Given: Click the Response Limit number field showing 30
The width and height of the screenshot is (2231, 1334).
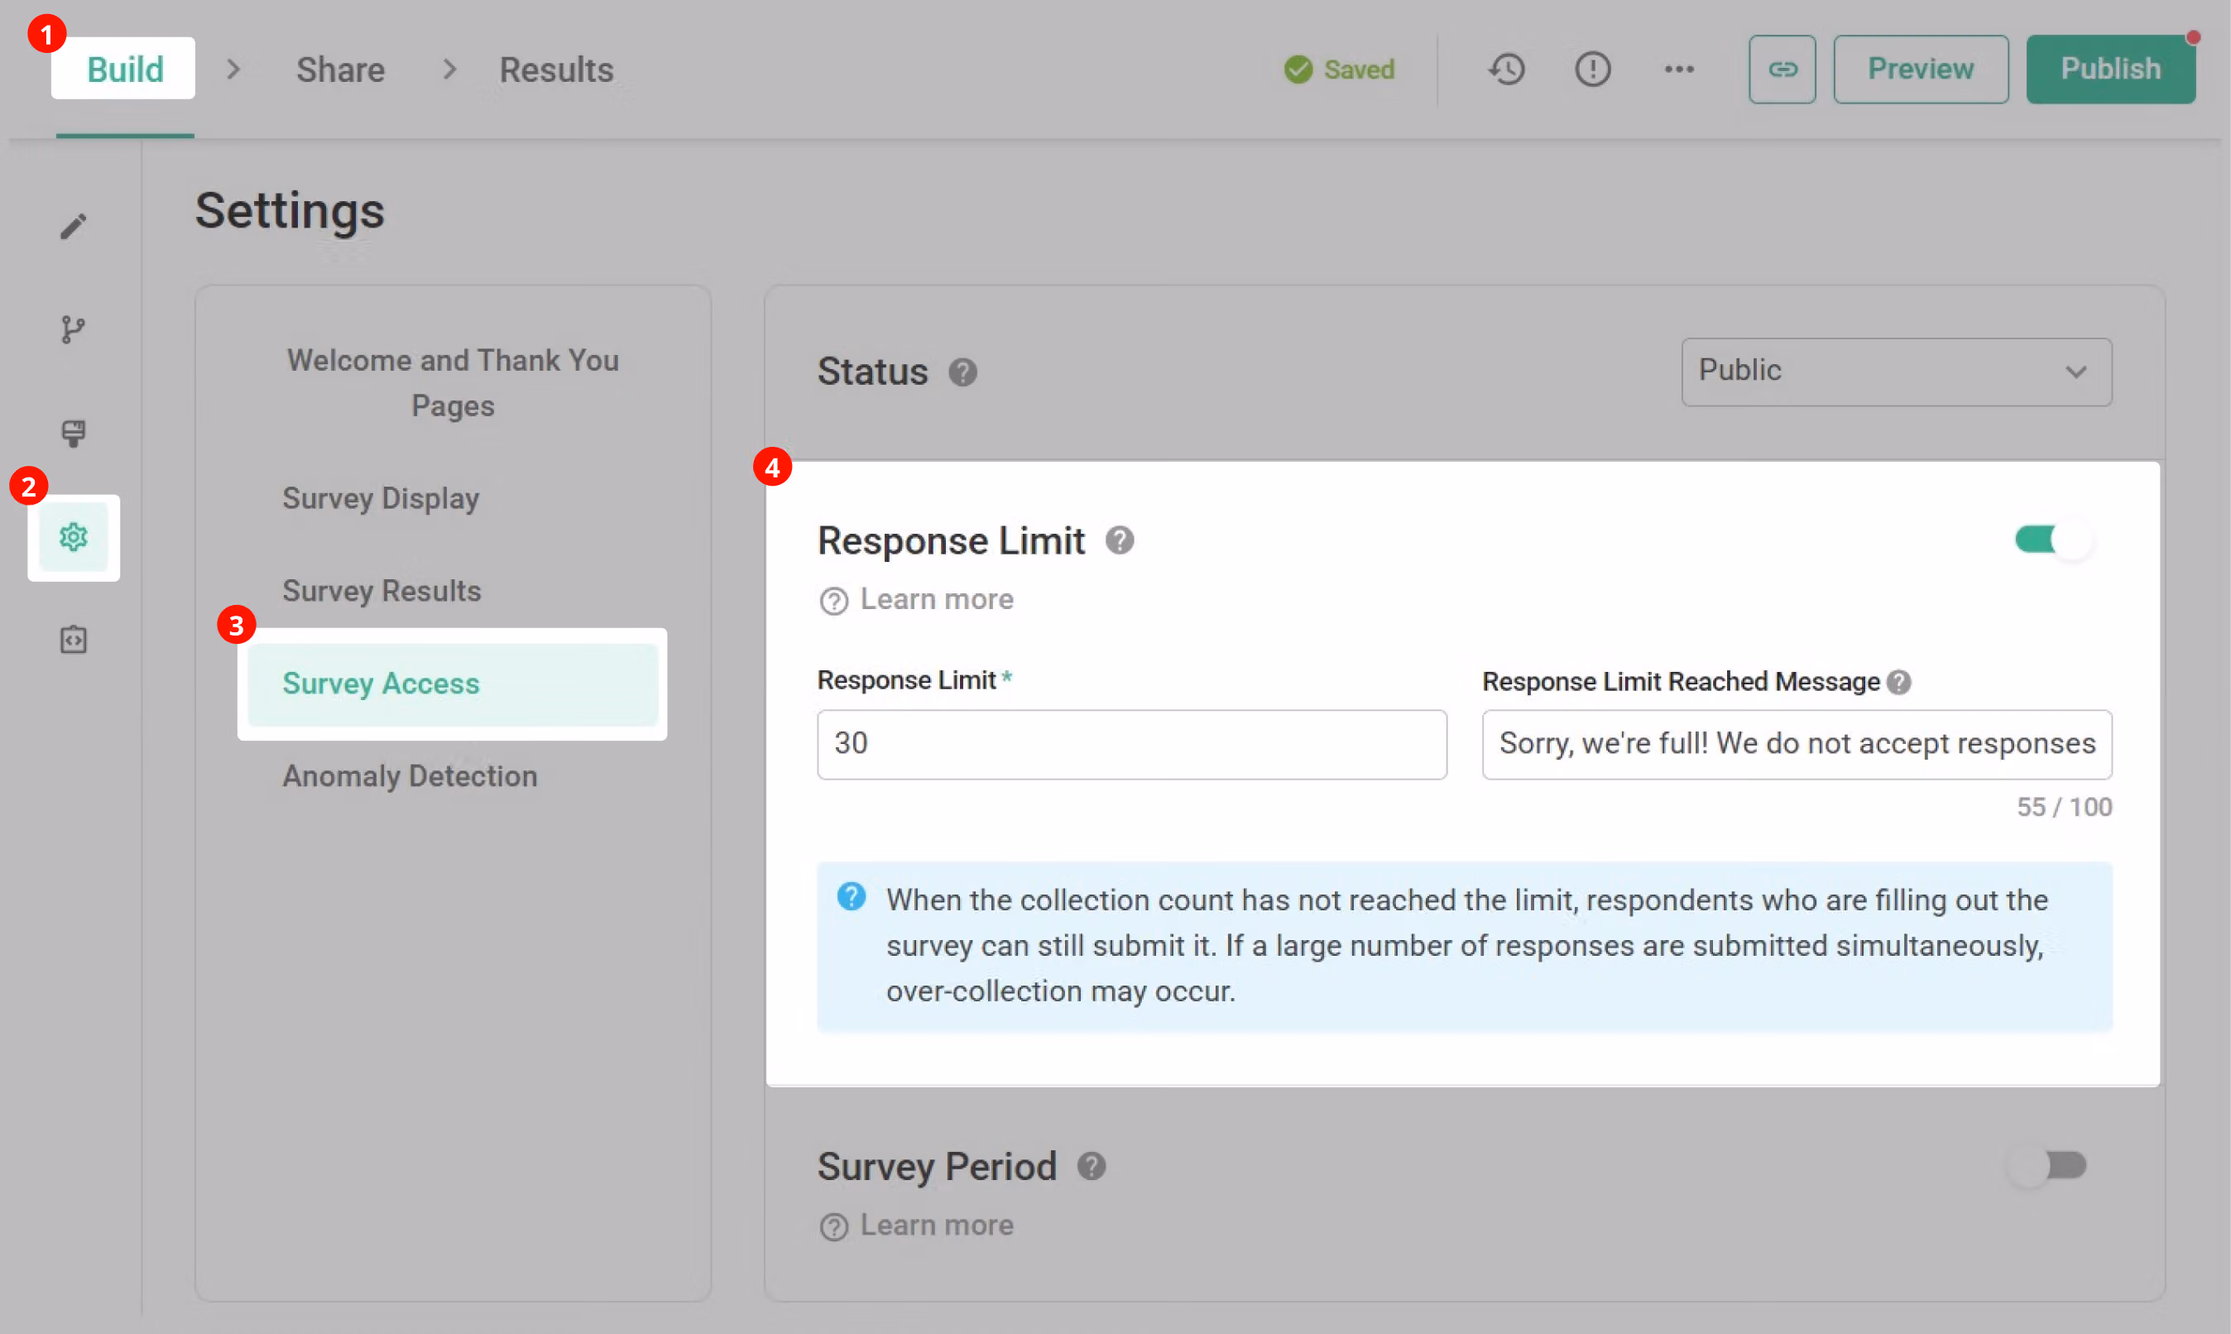Looking at the screenshot, I should click(1132, 744).
